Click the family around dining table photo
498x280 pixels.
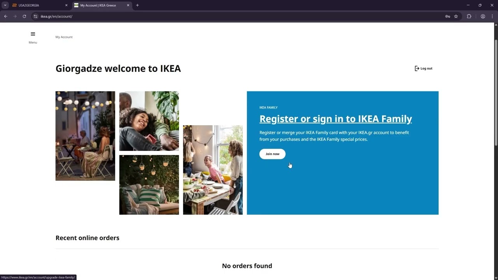point(213,170)
